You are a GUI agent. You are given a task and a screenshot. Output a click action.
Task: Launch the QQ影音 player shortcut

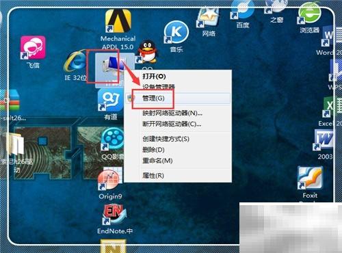coord(113,139)
